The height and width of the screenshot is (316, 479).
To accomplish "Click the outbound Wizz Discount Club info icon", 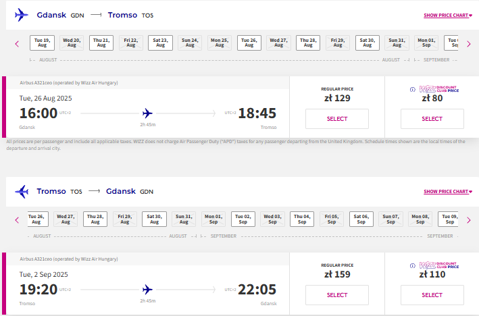I will (412, 89).
